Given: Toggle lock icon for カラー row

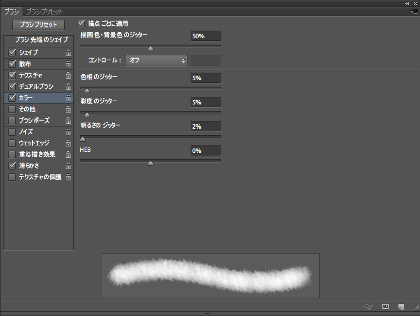Looking at the screenshot, I should pyautogui.click(x=68, y=98).
